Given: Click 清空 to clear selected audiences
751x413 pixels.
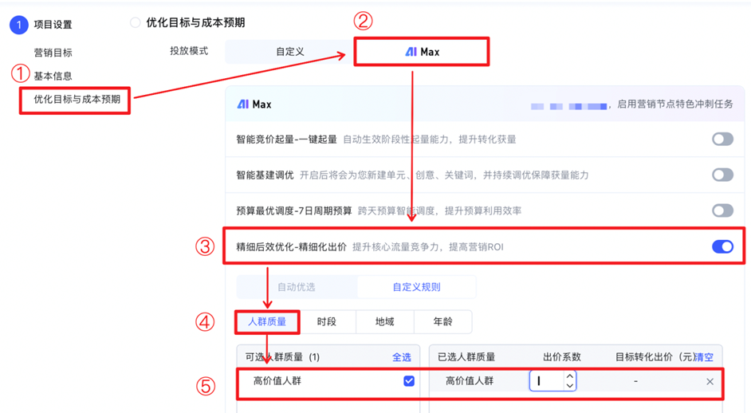Looking at the screenshot, I should [x=705, y=357].
